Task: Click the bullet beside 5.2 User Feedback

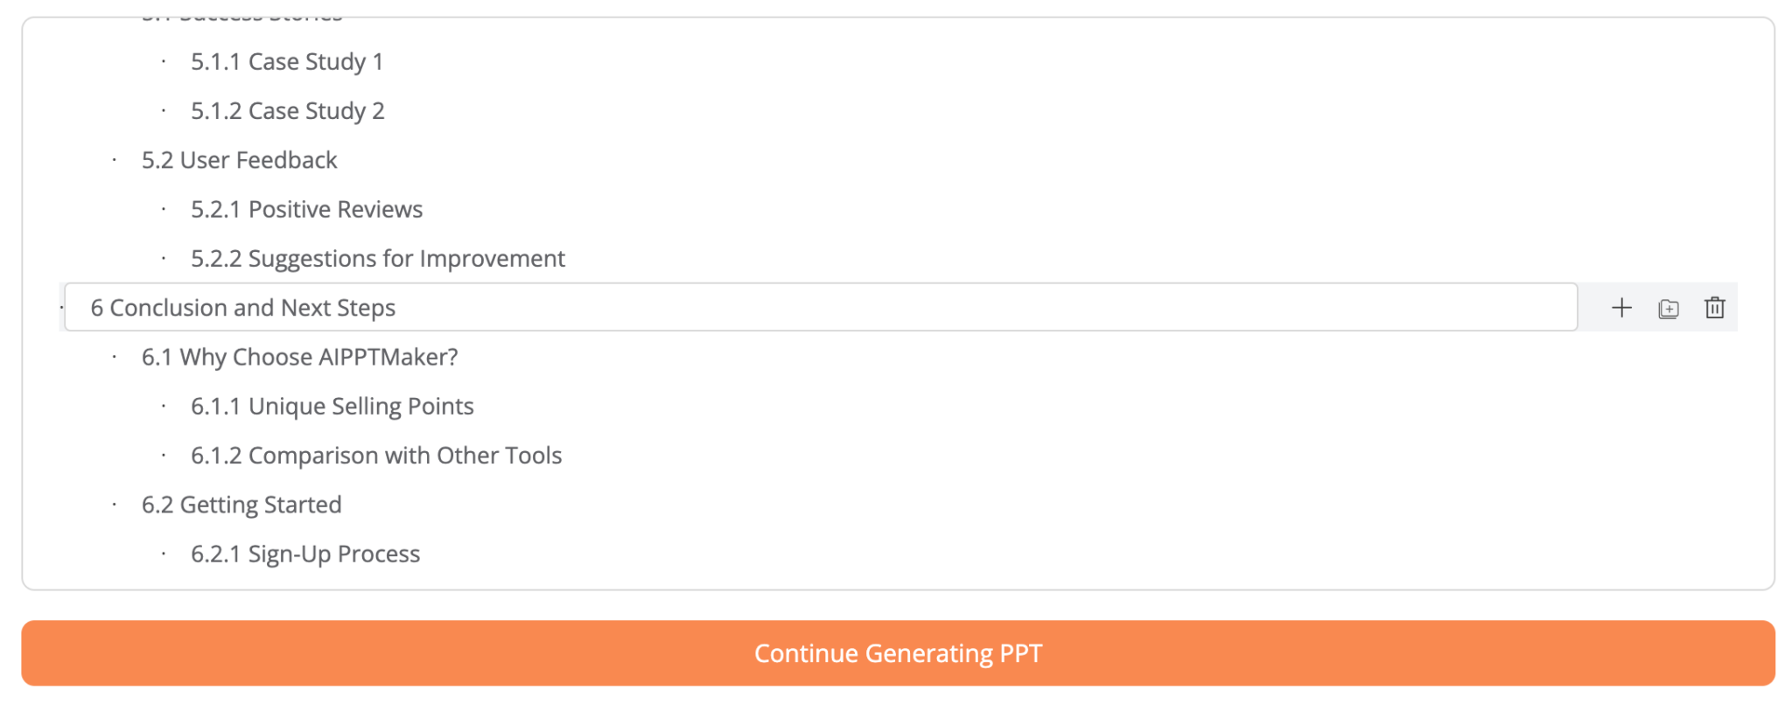Action: tap(115, 160)
